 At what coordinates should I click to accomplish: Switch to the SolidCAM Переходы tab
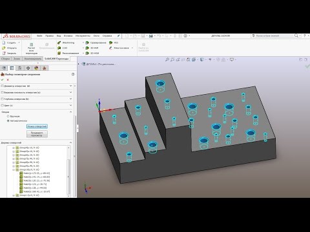57,59
